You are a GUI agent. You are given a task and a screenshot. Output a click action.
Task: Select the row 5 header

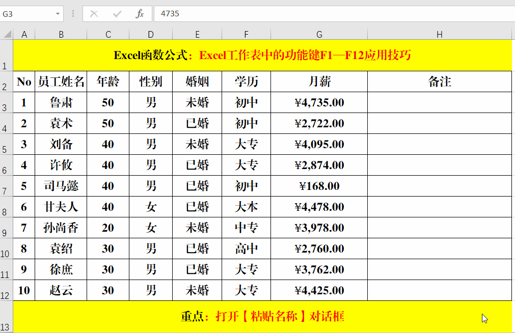6,144
